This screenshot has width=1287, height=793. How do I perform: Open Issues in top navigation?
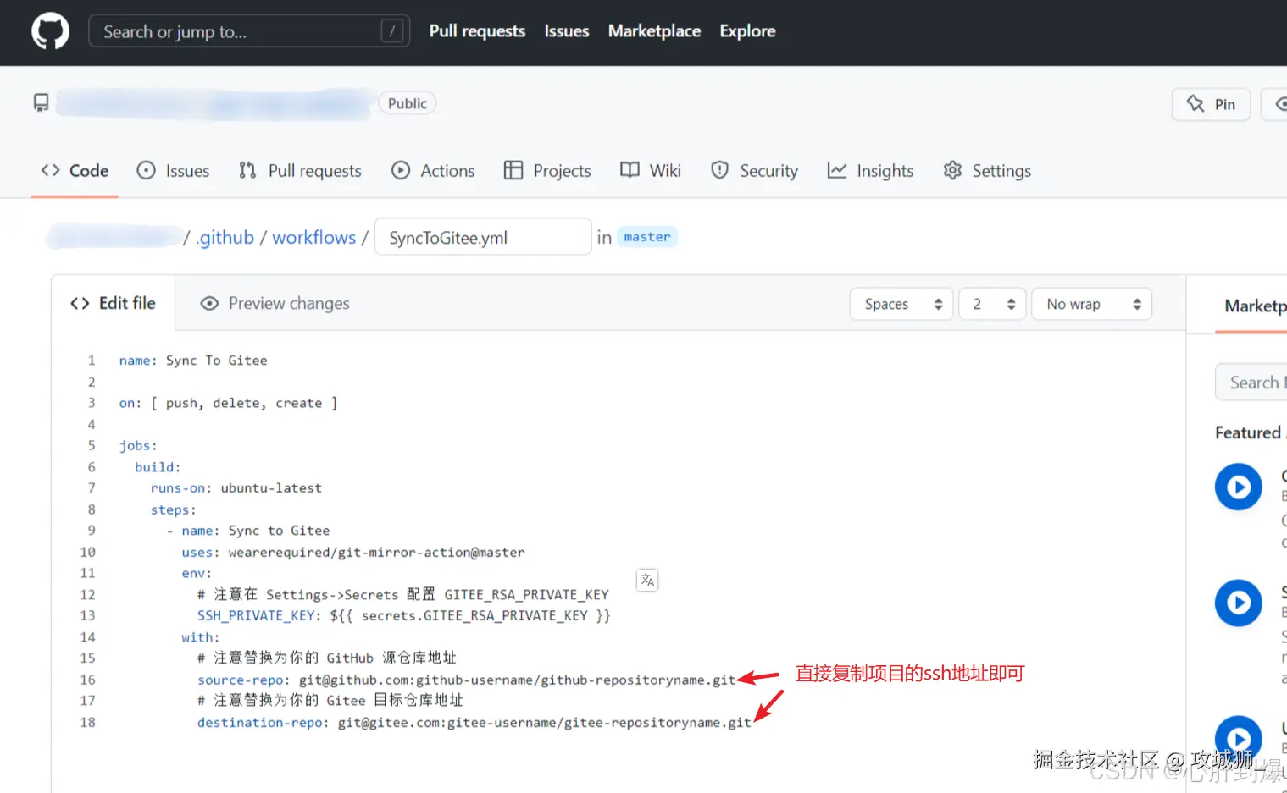tap(566, 31)
